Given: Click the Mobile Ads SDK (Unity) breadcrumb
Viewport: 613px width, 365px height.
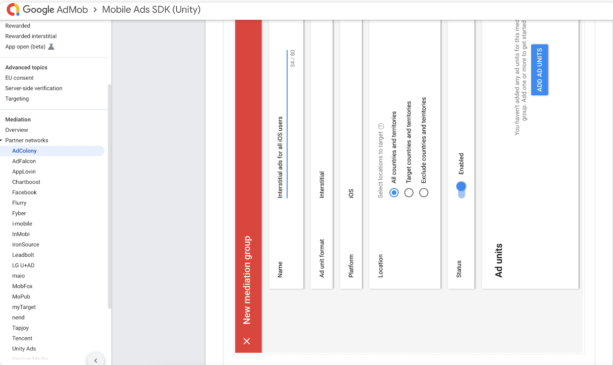Looking at the screenshot, I should click(x=151, y=9).
